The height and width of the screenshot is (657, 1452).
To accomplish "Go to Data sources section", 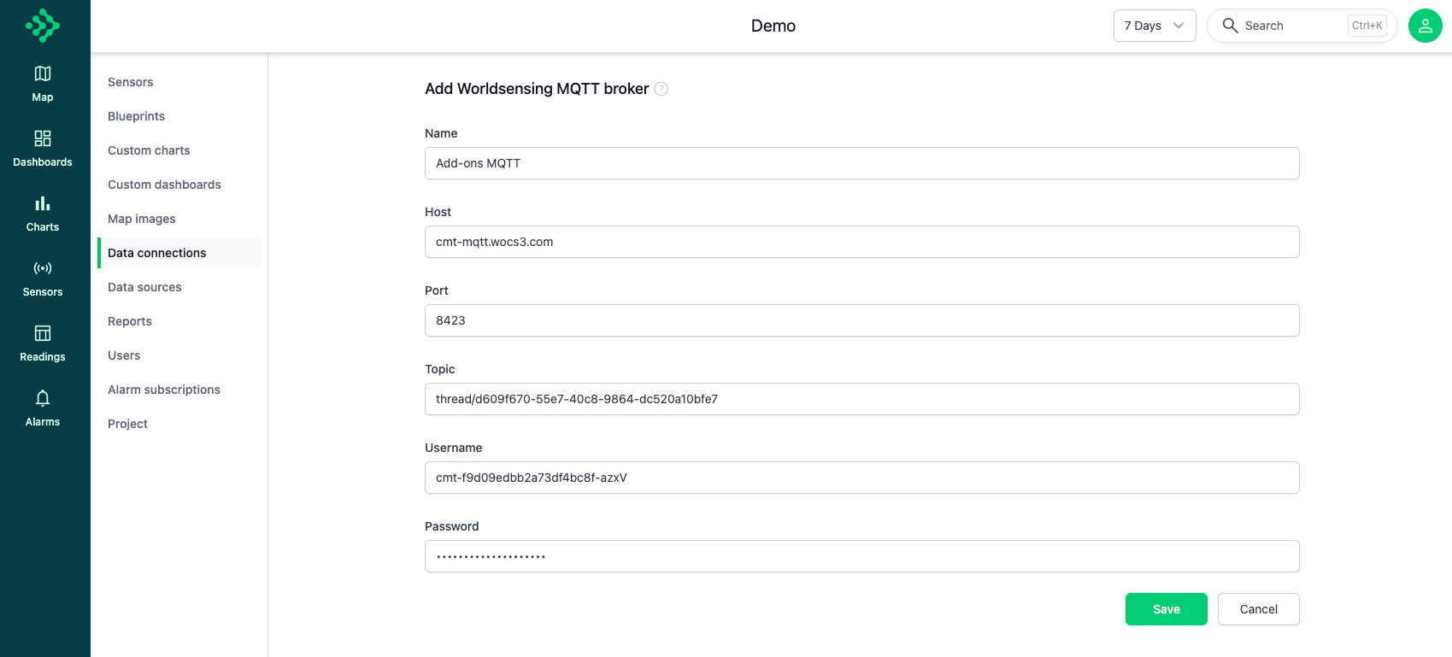I will click(144, 287).
